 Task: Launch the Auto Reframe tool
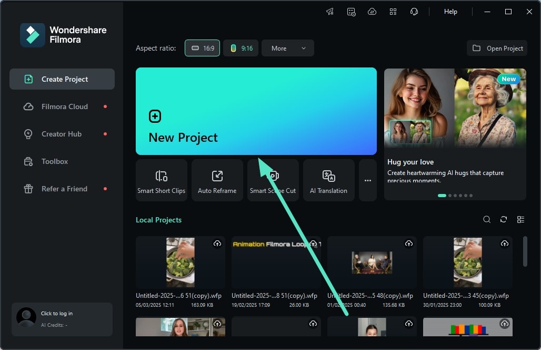tap(217, 180)
